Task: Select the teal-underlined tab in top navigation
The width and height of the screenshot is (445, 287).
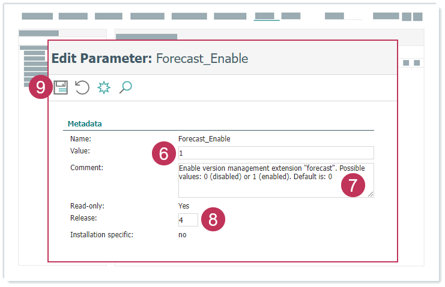Action: click(x=267, y=17)
